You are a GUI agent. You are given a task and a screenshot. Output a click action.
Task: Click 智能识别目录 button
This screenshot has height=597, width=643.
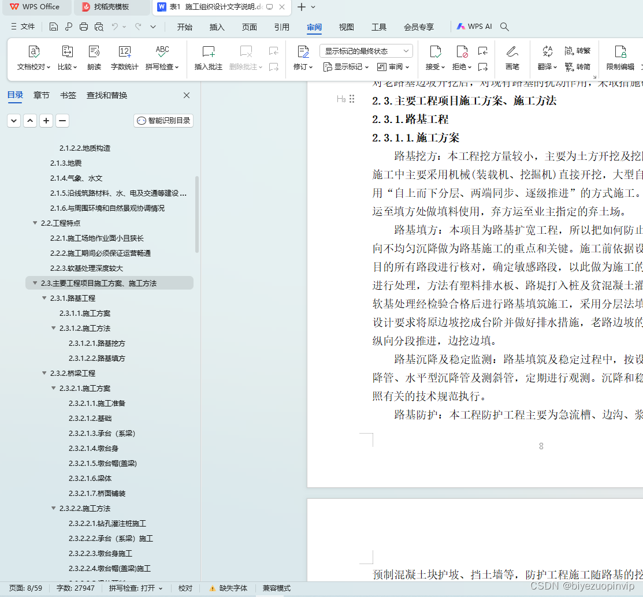point(163,121)
